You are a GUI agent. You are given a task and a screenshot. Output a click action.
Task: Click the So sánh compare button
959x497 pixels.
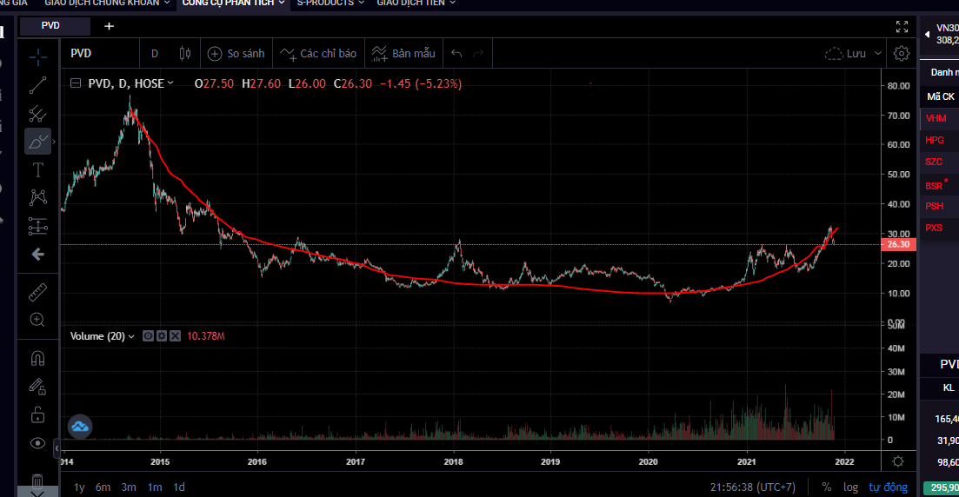tap(236, 54)
